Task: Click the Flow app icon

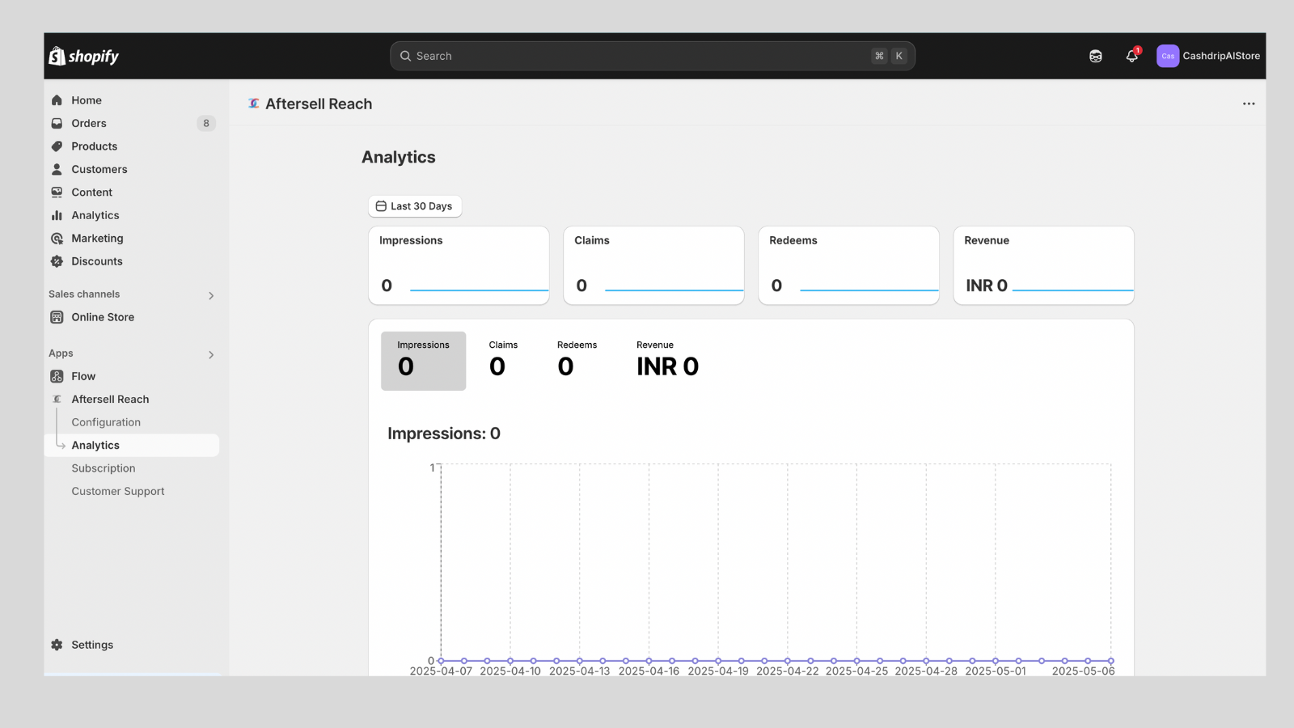Action: coord(57,376)
